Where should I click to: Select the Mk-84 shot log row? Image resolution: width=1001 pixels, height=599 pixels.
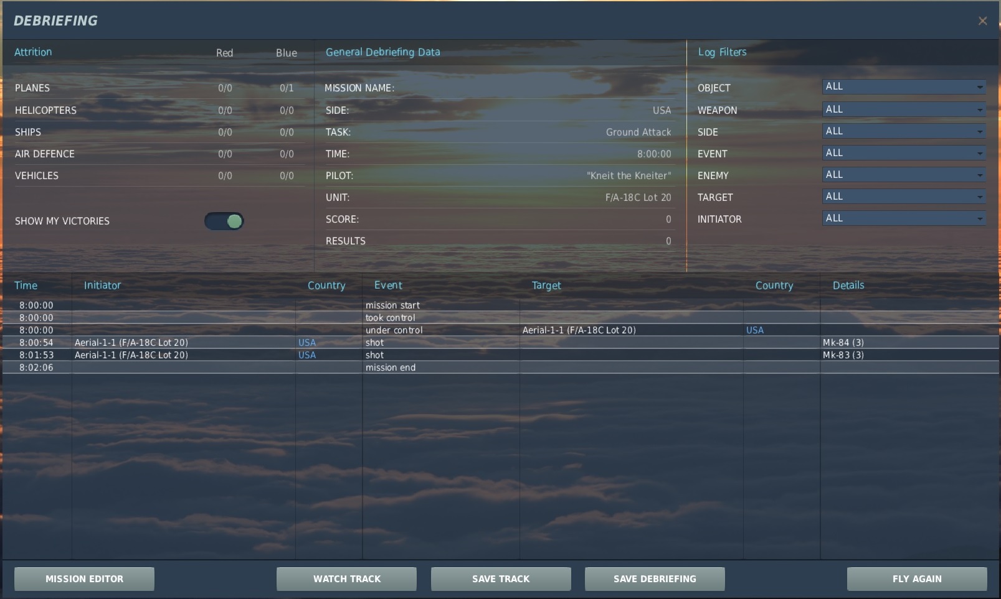coord(501,343)
